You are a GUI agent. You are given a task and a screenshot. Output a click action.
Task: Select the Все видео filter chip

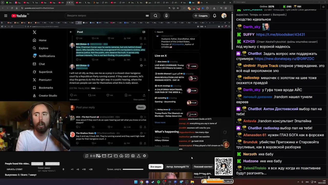tap(156, 167)
